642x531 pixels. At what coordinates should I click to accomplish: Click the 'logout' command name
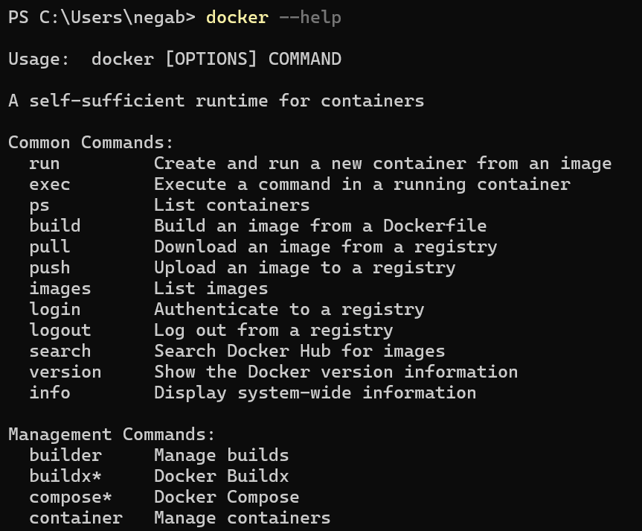[60, 331]
